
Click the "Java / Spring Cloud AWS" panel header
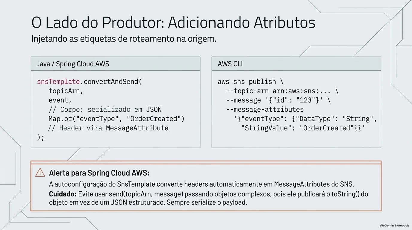[x=116, y=64]
